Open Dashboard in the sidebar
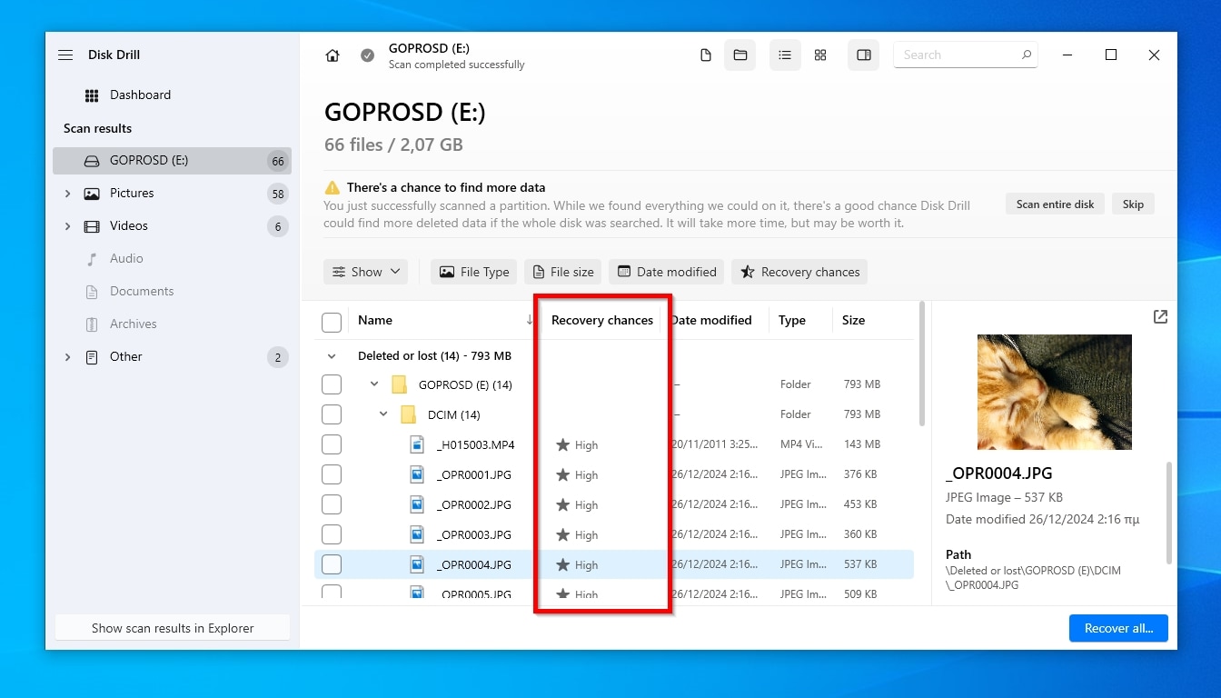 172,95
